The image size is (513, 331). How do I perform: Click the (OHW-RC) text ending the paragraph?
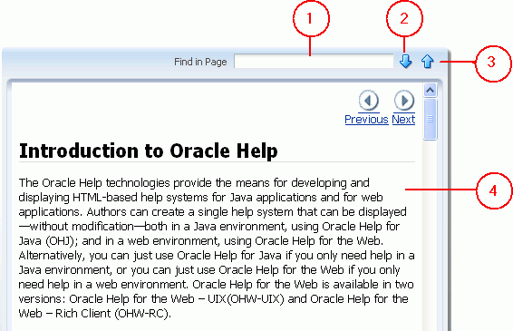(x=142, y=314)
